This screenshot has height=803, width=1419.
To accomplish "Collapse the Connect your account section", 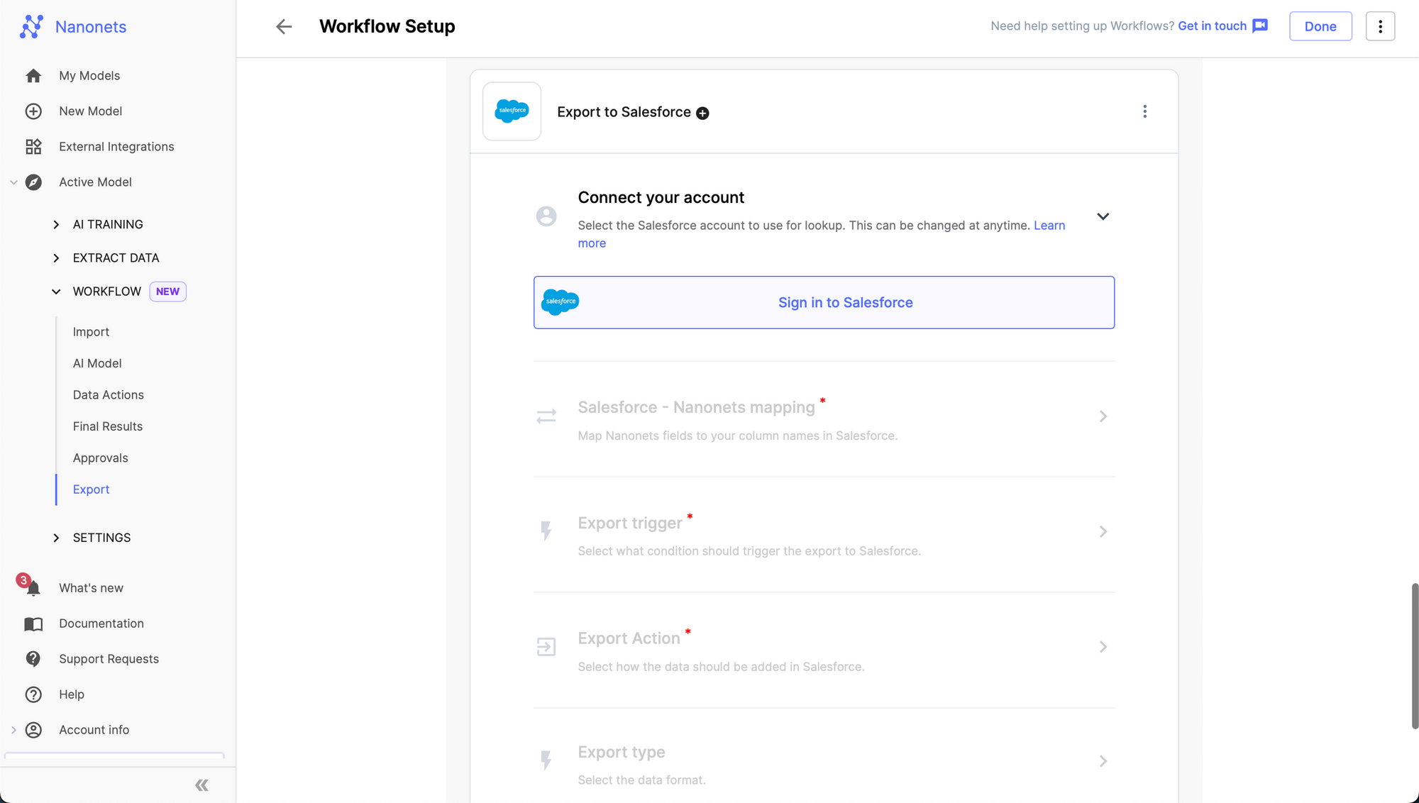I will pos(1103,216).
